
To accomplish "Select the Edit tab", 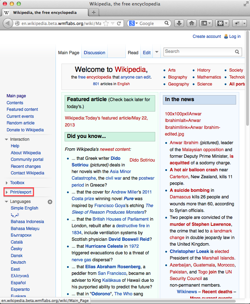I will 147,53.
